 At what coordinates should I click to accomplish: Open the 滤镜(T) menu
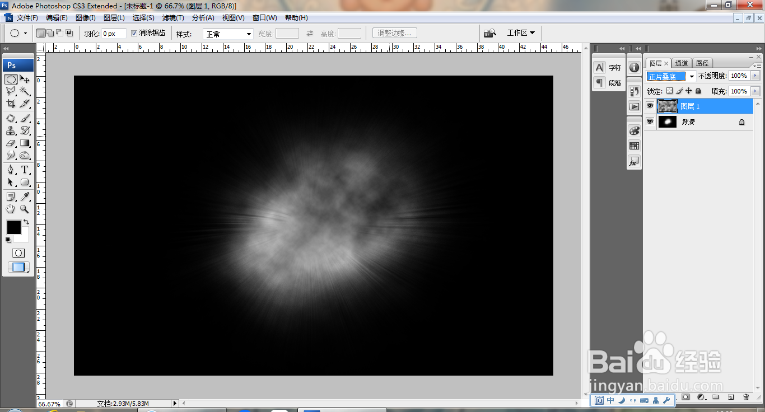coord(173,18)
